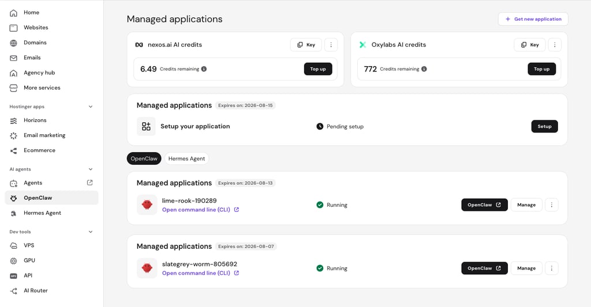The image size is (591, 307).
Task: Click Running status check for slategrey-worm-805692
Action: point(320,268)
